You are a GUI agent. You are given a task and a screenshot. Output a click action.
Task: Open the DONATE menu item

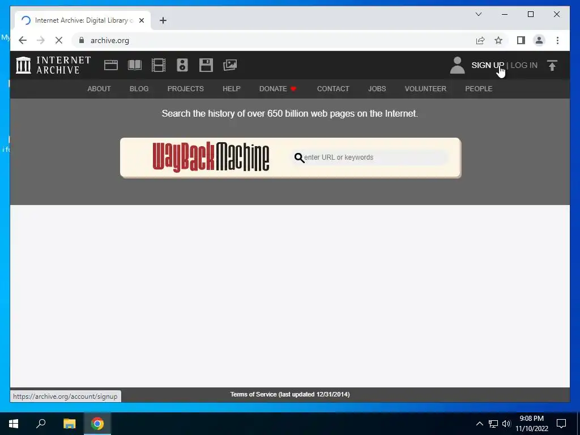(x=278, y=89)
